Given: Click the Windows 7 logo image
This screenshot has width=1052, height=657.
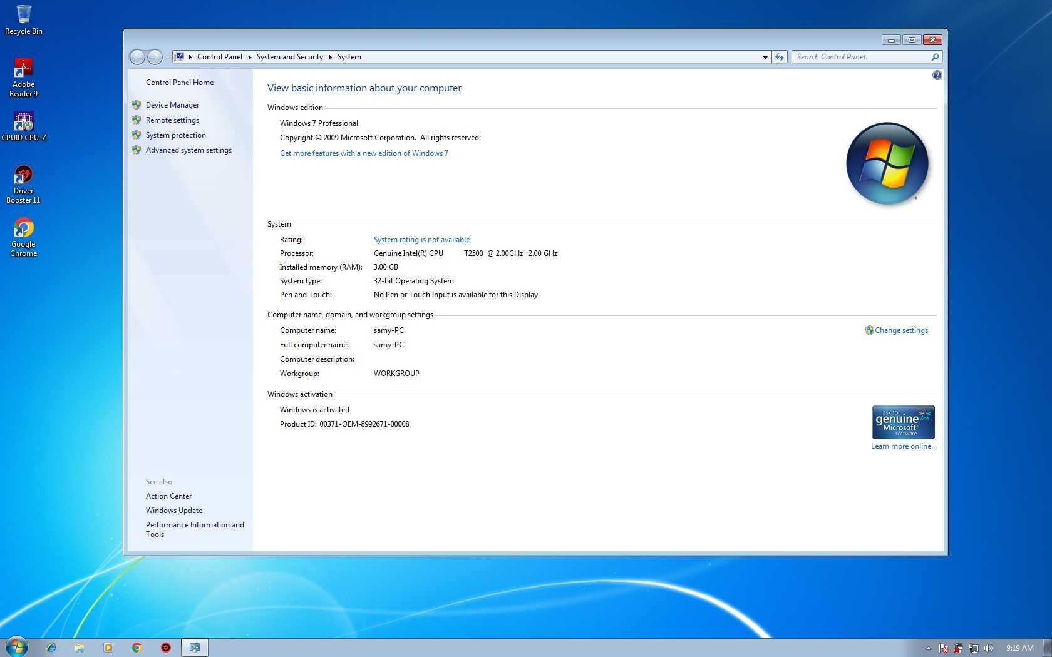Looking at the screenshot, I should tap(887, 163).
